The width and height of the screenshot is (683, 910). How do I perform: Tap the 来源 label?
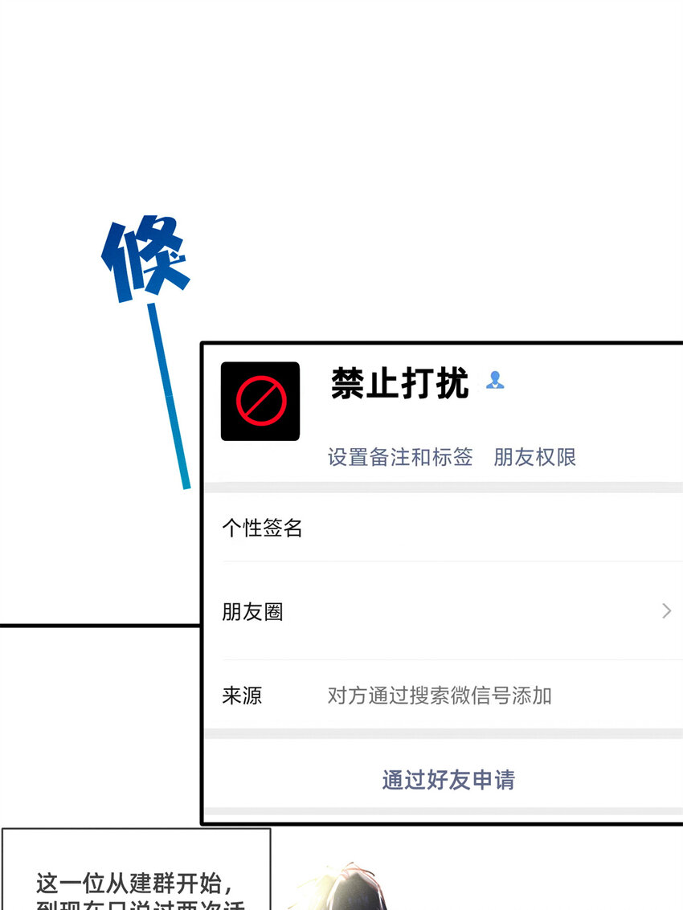[242, 695]
